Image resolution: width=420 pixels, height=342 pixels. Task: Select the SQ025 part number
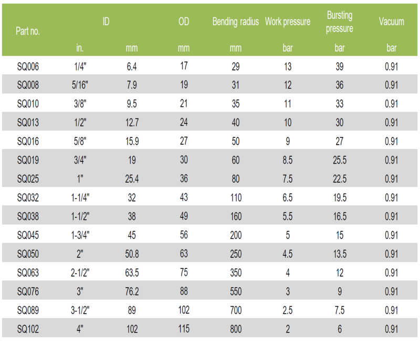28,179
